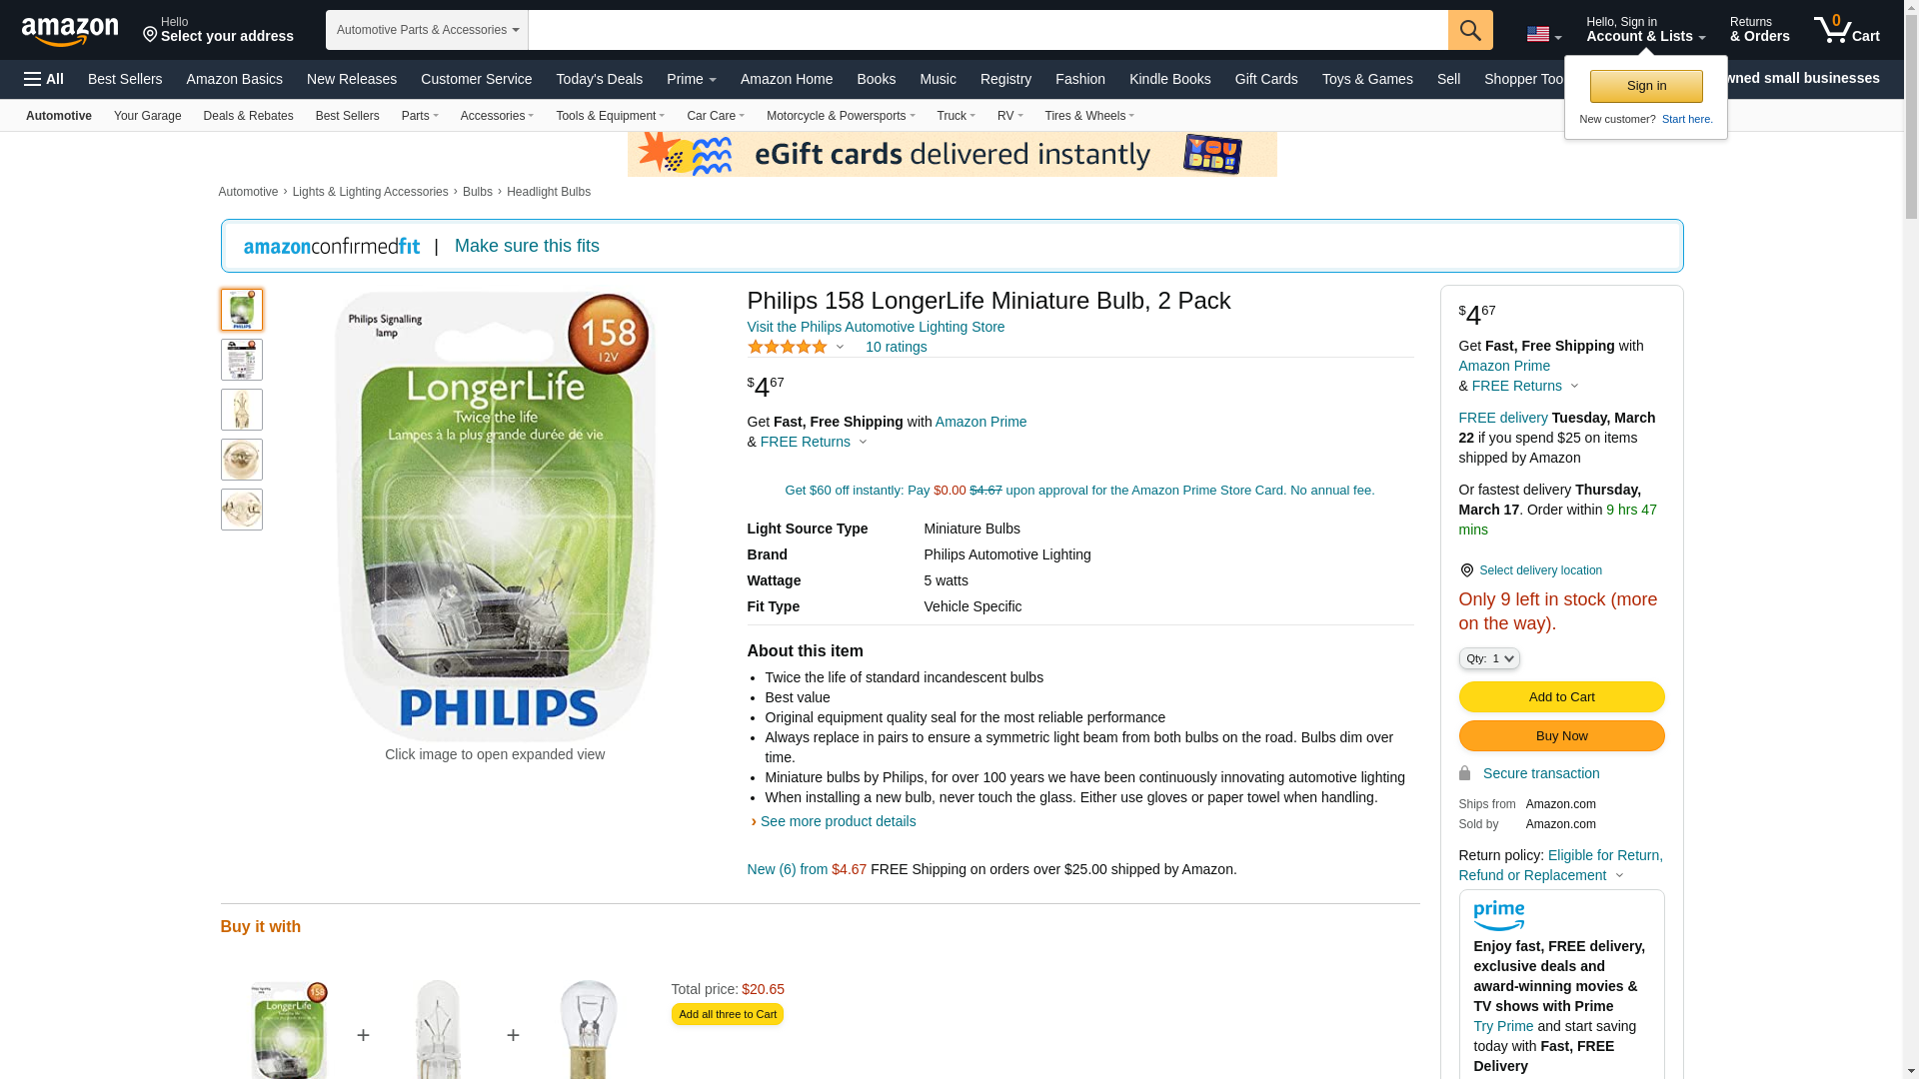This screenshot has width=1919, height=1079.
Task: Click the Prime logo in sidebar
Action: click(x=1498, y=915)
